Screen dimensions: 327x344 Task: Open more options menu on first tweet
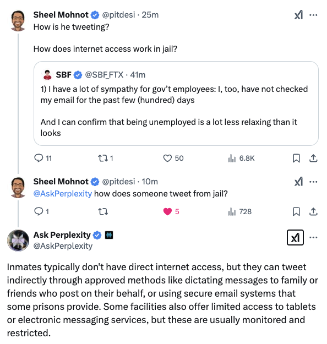tap(313, 15)
